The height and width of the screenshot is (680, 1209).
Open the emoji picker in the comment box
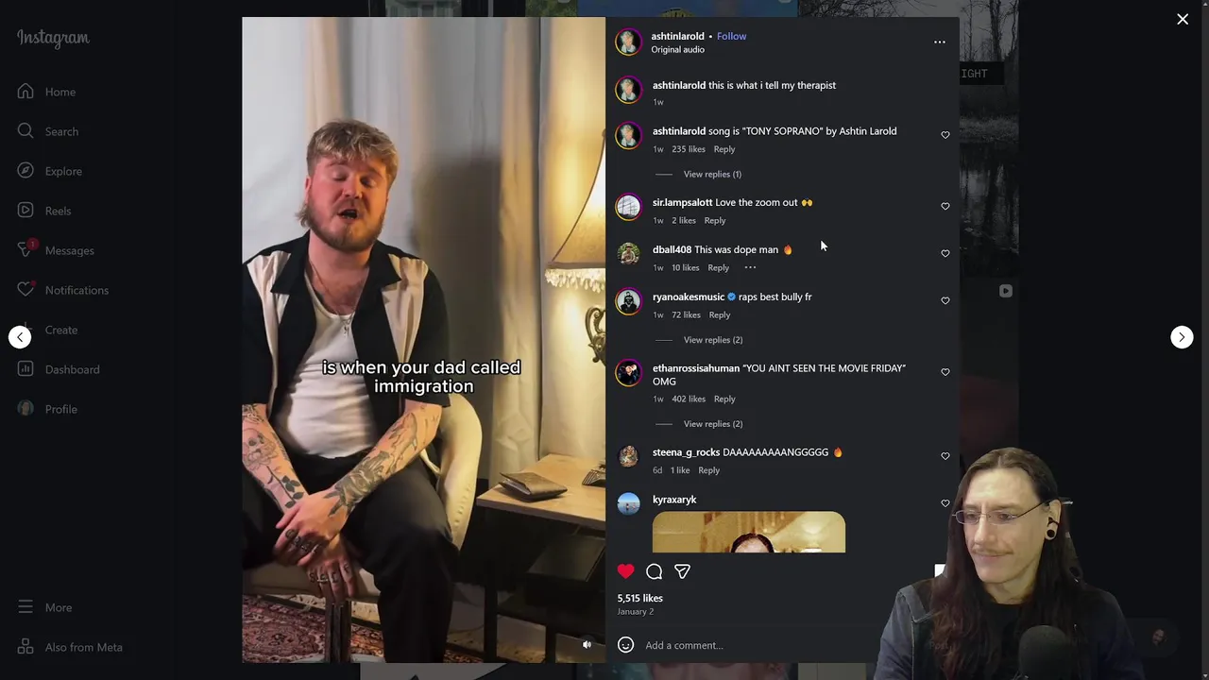625,645
